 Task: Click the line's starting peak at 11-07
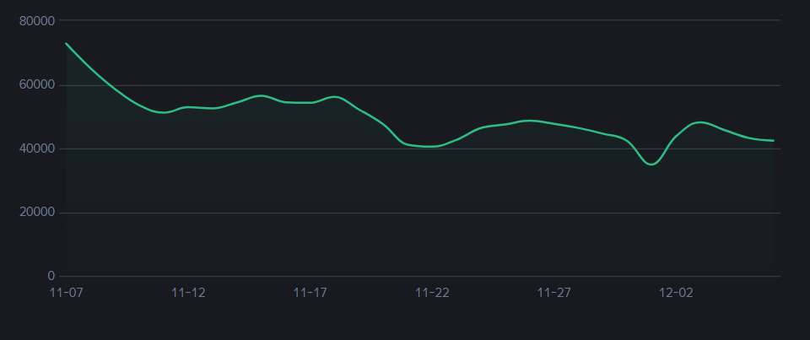pos(67,44)
